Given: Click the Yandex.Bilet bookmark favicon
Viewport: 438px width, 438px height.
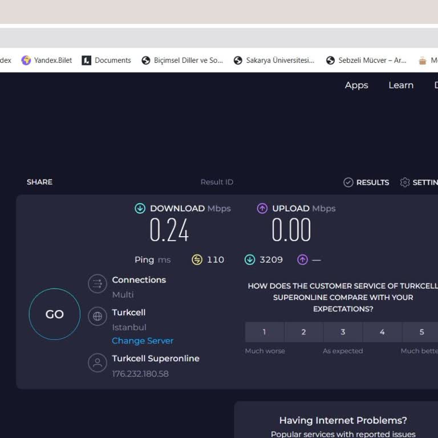Looking at the screenshot, I should point(26,60).
